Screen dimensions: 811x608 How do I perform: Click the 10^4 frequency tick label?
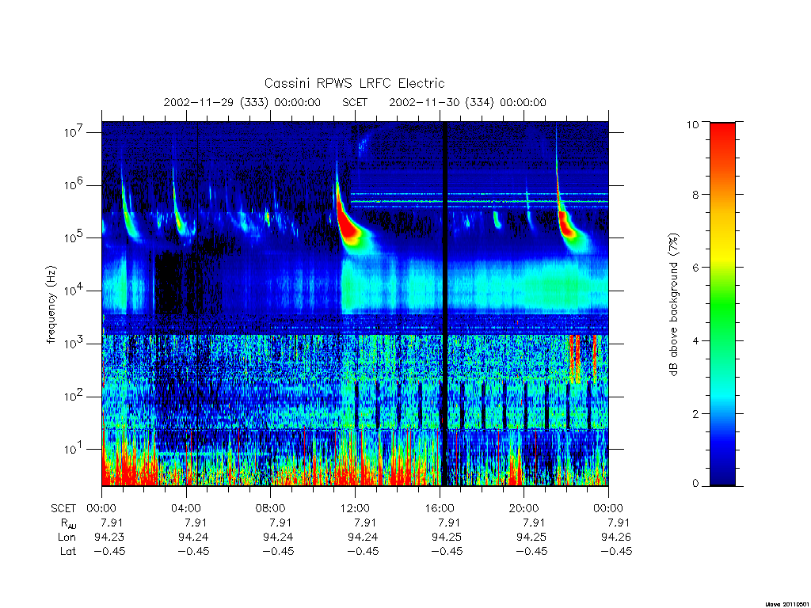coord(74,290)
